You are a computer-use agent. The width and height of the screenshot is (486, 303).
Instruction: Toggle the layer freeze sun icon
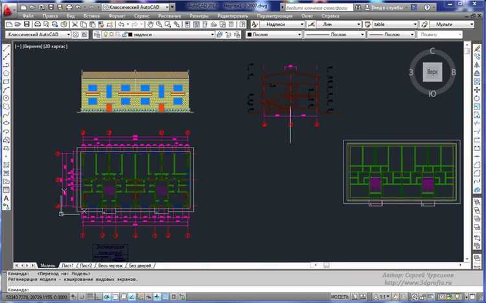111,34
